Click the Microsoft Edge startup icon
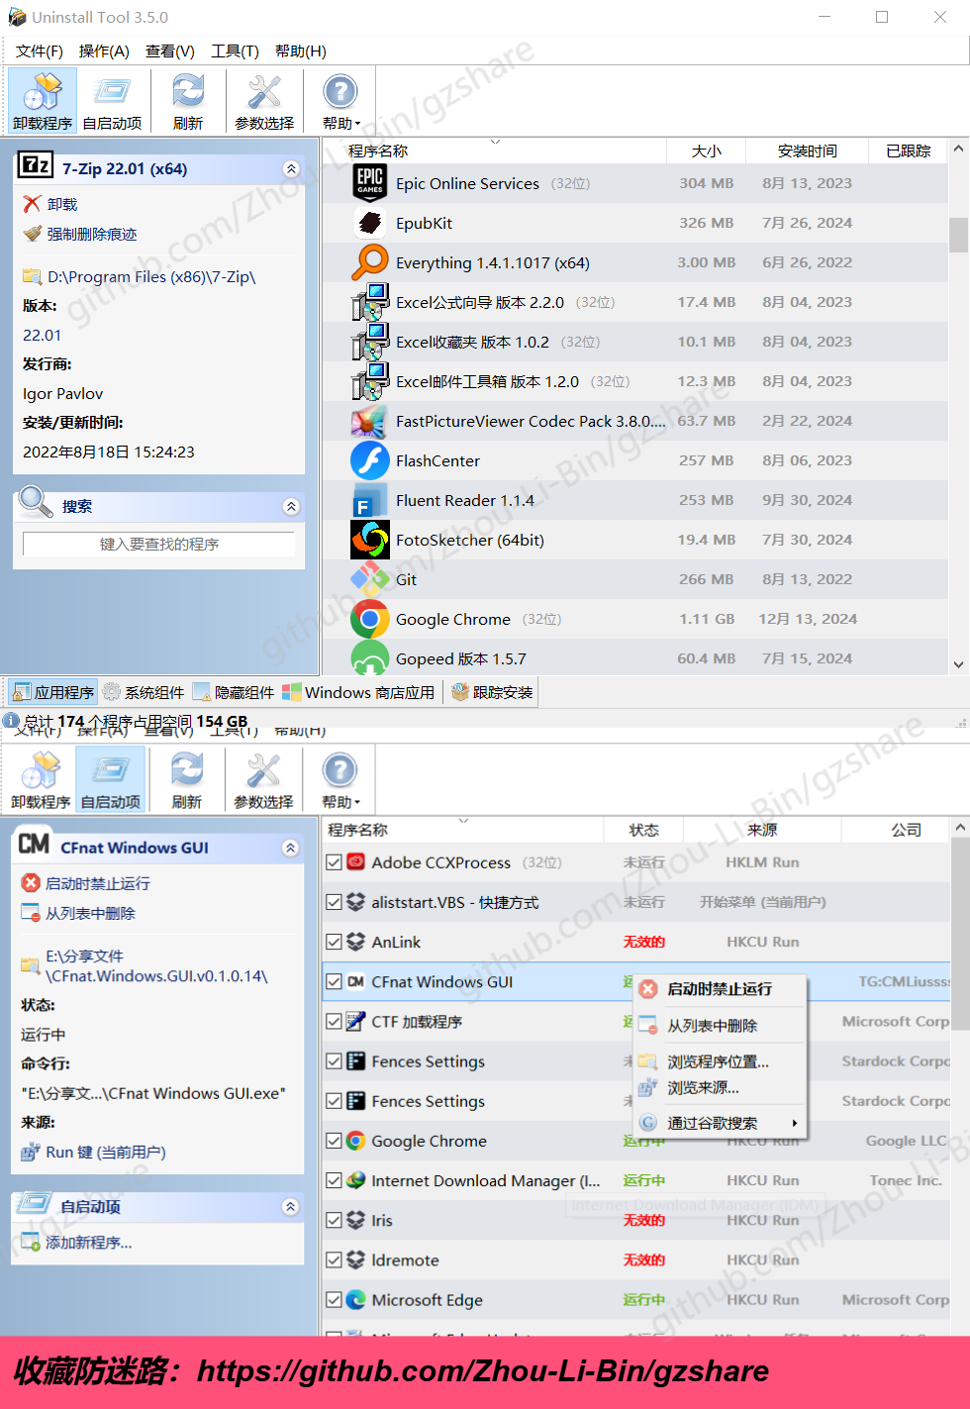This screenshot has height=1409, width=970. click(x=355, y=1300)
